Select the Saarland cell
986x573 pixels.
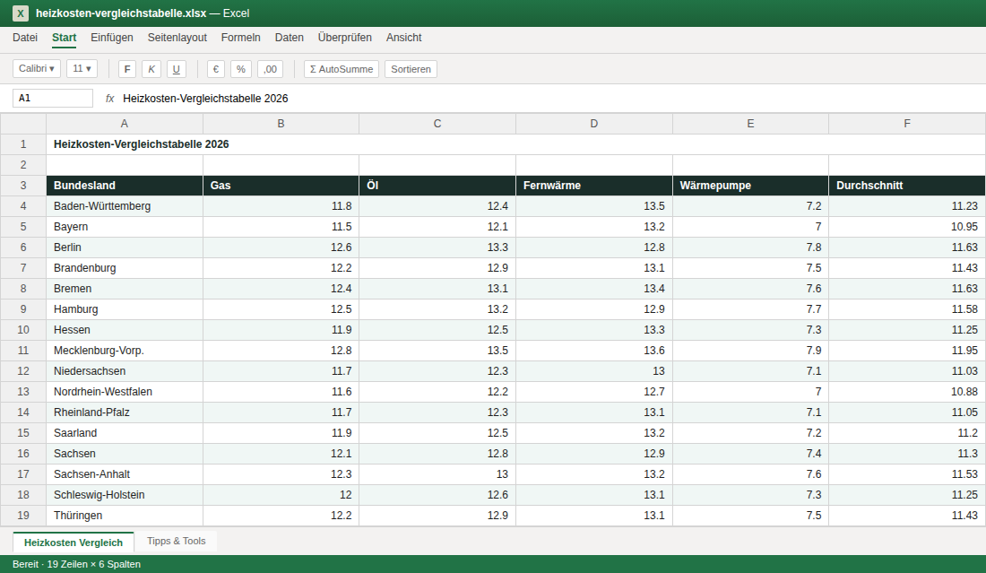click(125, 433)
